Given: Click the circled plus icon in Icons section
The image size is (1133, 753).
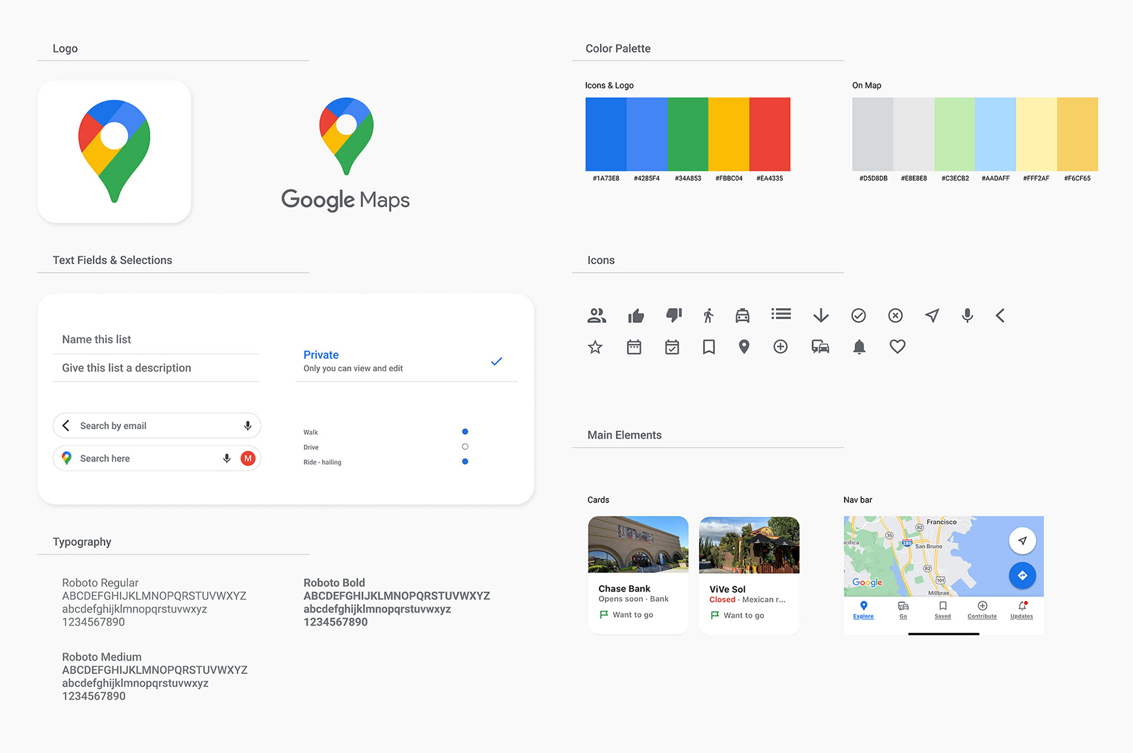Looking at the screenshot, I should (781, 347).
